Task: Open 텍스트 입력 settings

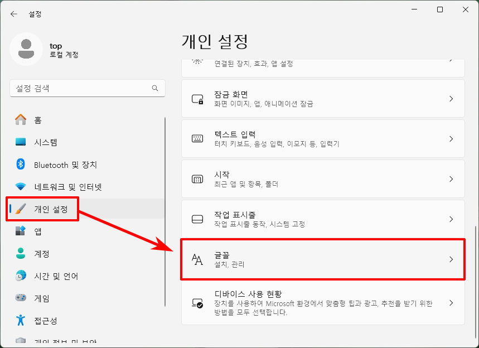Action: [x=323, y=138]
